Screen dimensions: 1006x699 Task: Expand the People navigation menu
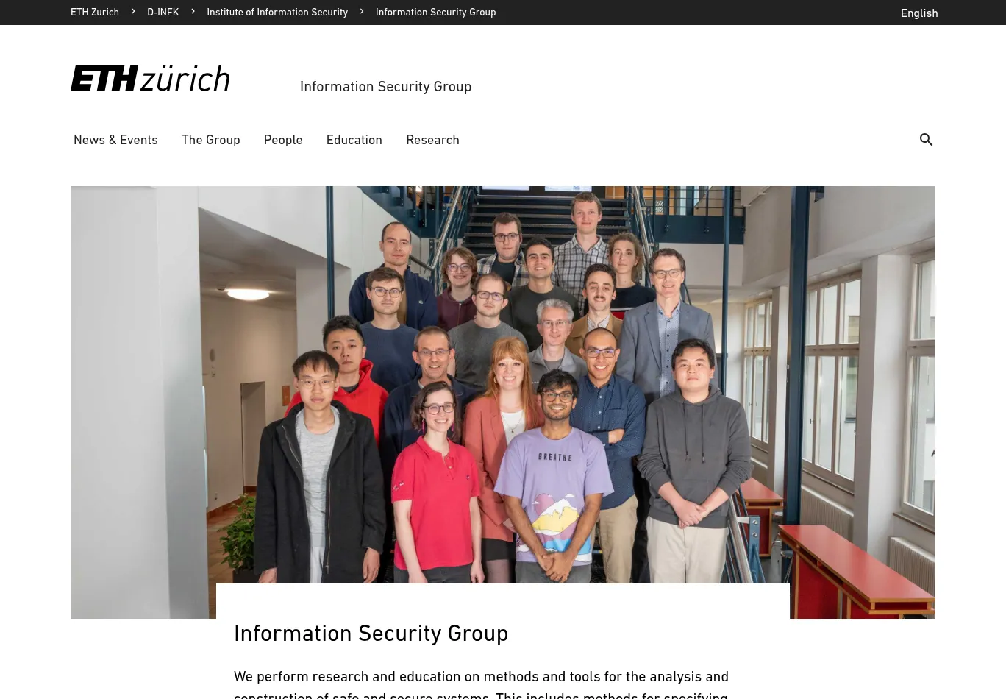pyautogui.click(x=283, y=140)
